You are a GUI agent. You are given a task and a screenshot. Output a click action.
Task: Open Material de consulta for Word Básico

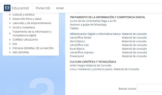coord(134,41)
